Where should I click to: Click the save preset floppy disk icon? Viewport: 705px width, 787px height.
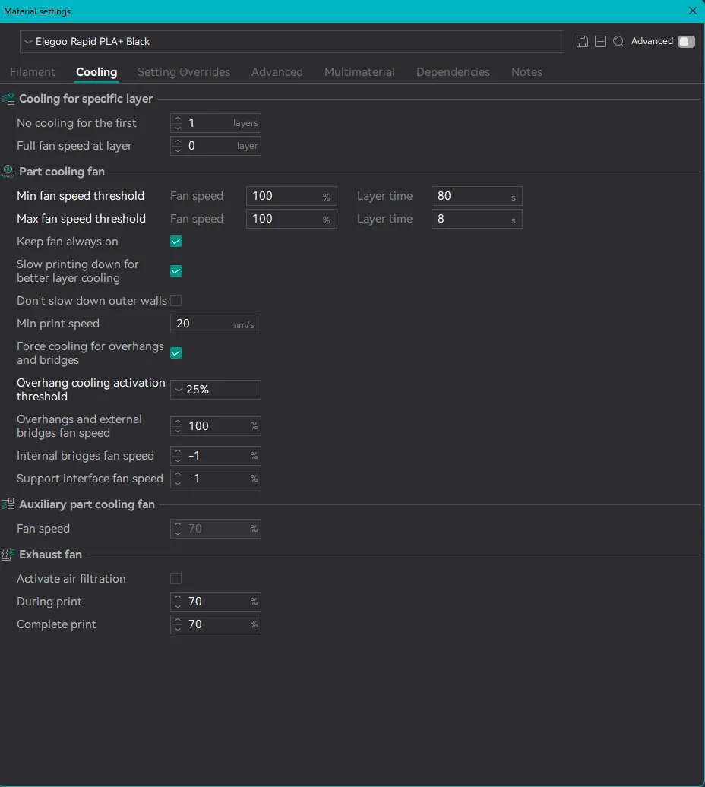point(582,42)
